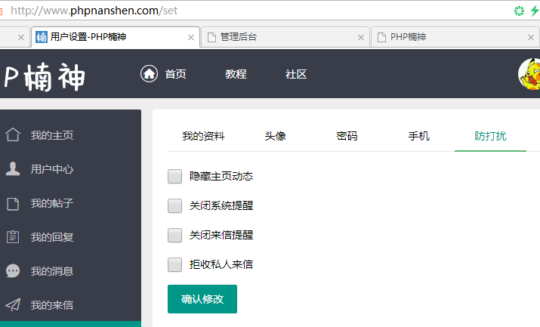The width and height of the screenshot is (540, 327).
Task: Click the 确认修改 button
Action: pyautogui.click(x=202, y=299)
